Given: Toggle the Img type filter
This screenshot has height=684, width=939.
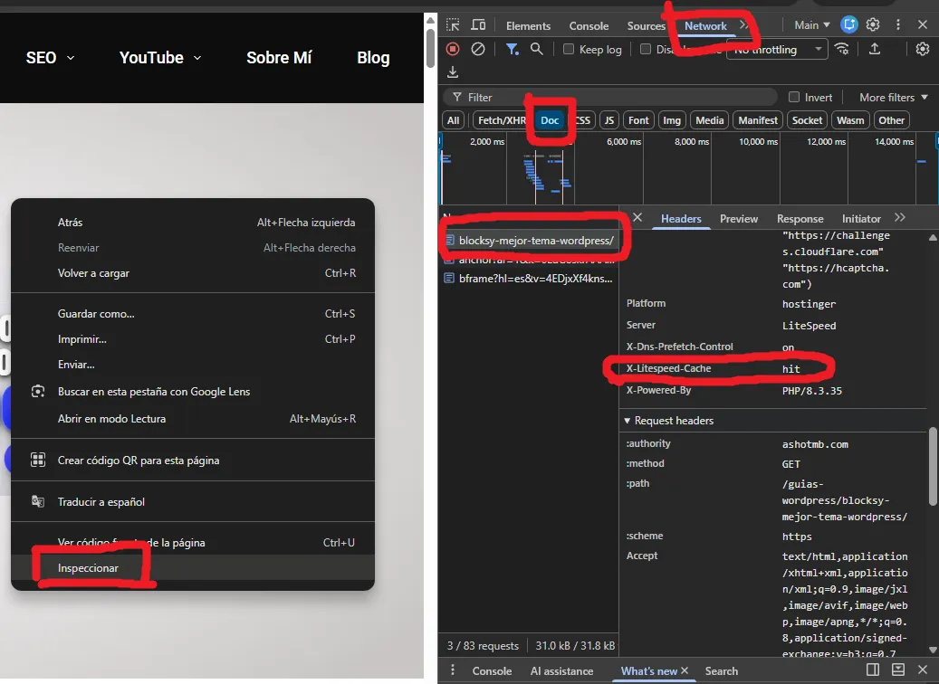Looking at the screenshot, I should click(672, 120).
